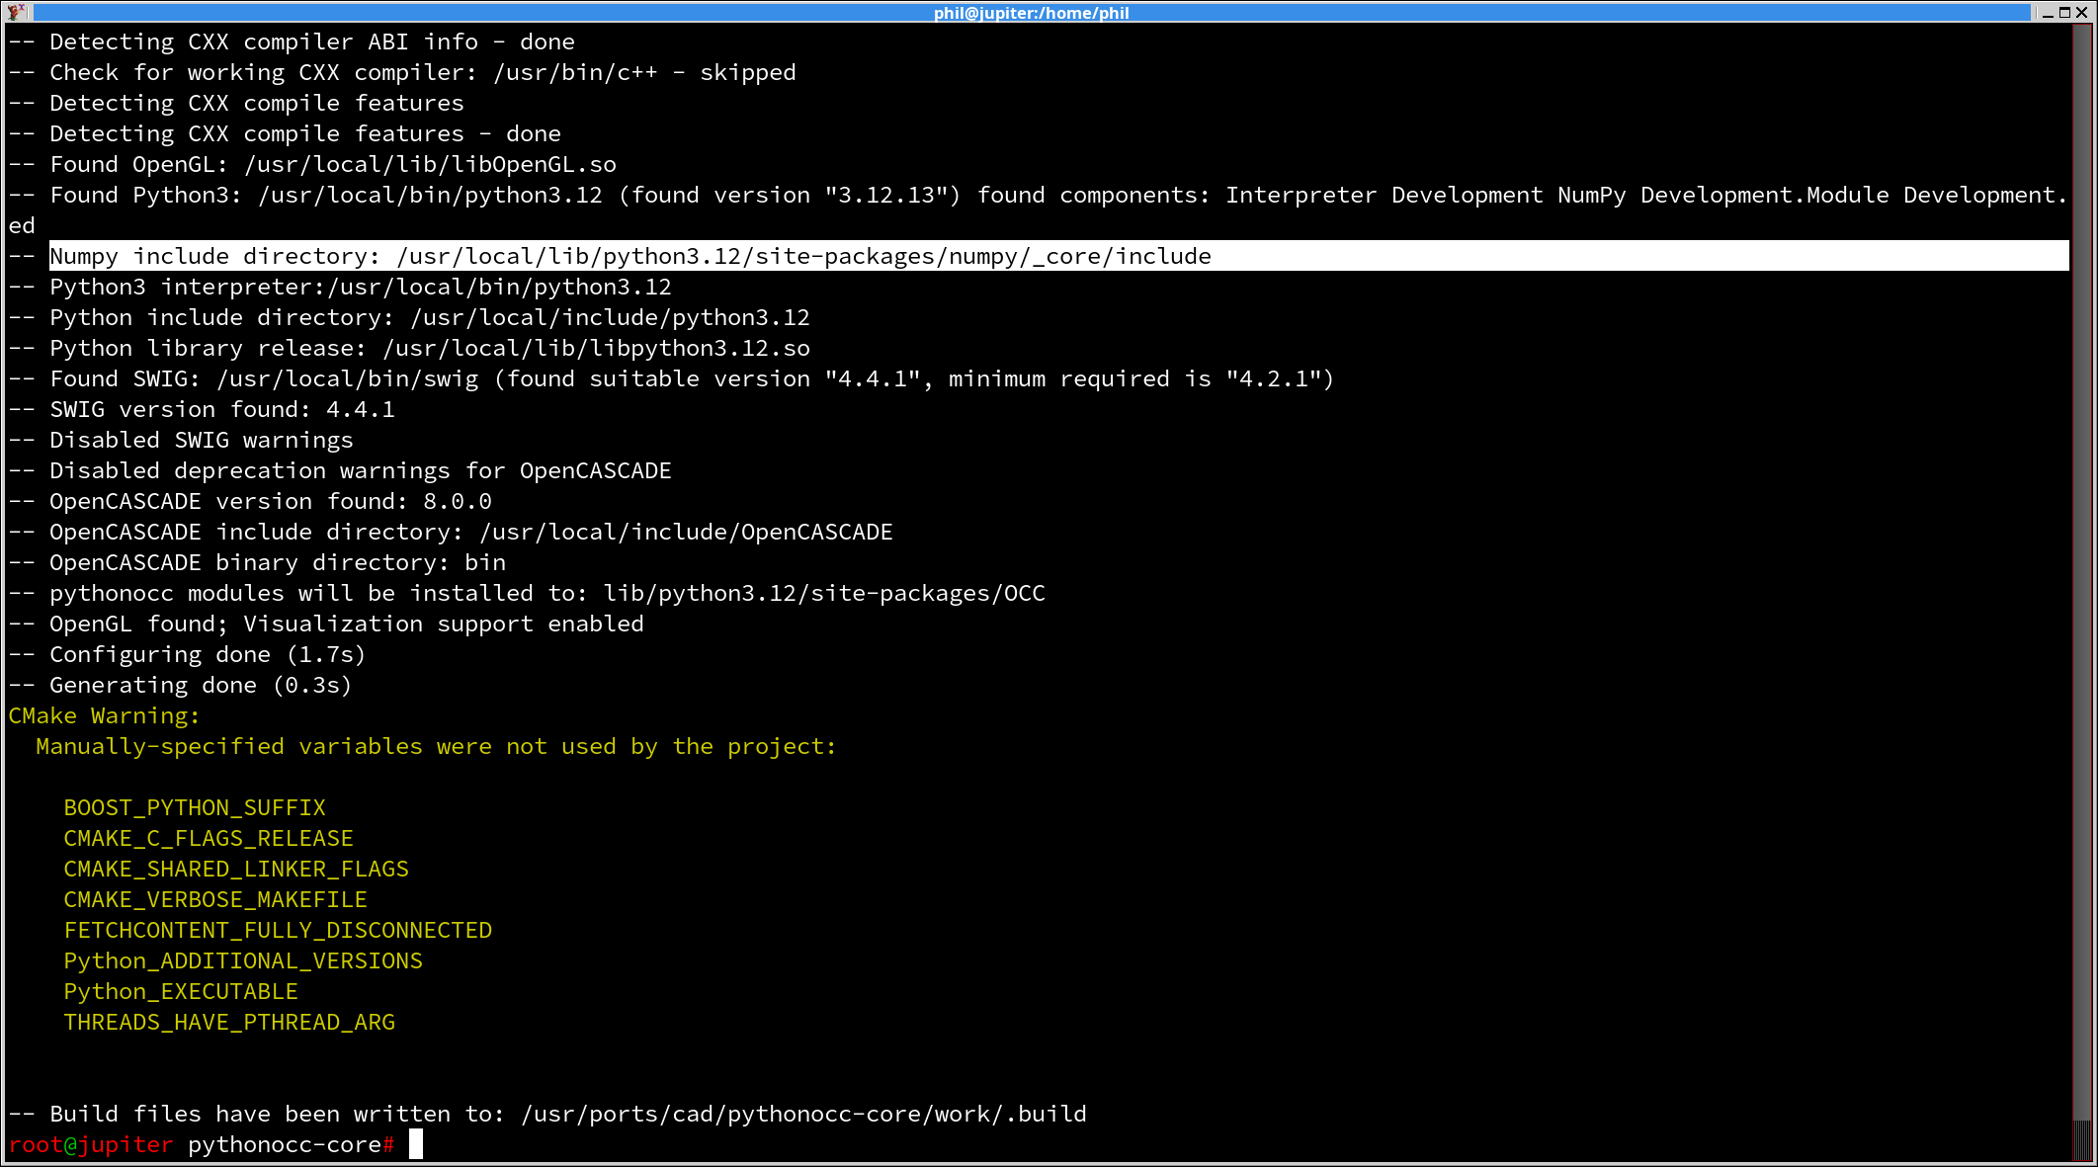Click the terminal's vertical scrollbar track
This screenshot has height=1167, width=2098.
point(2082,593)
